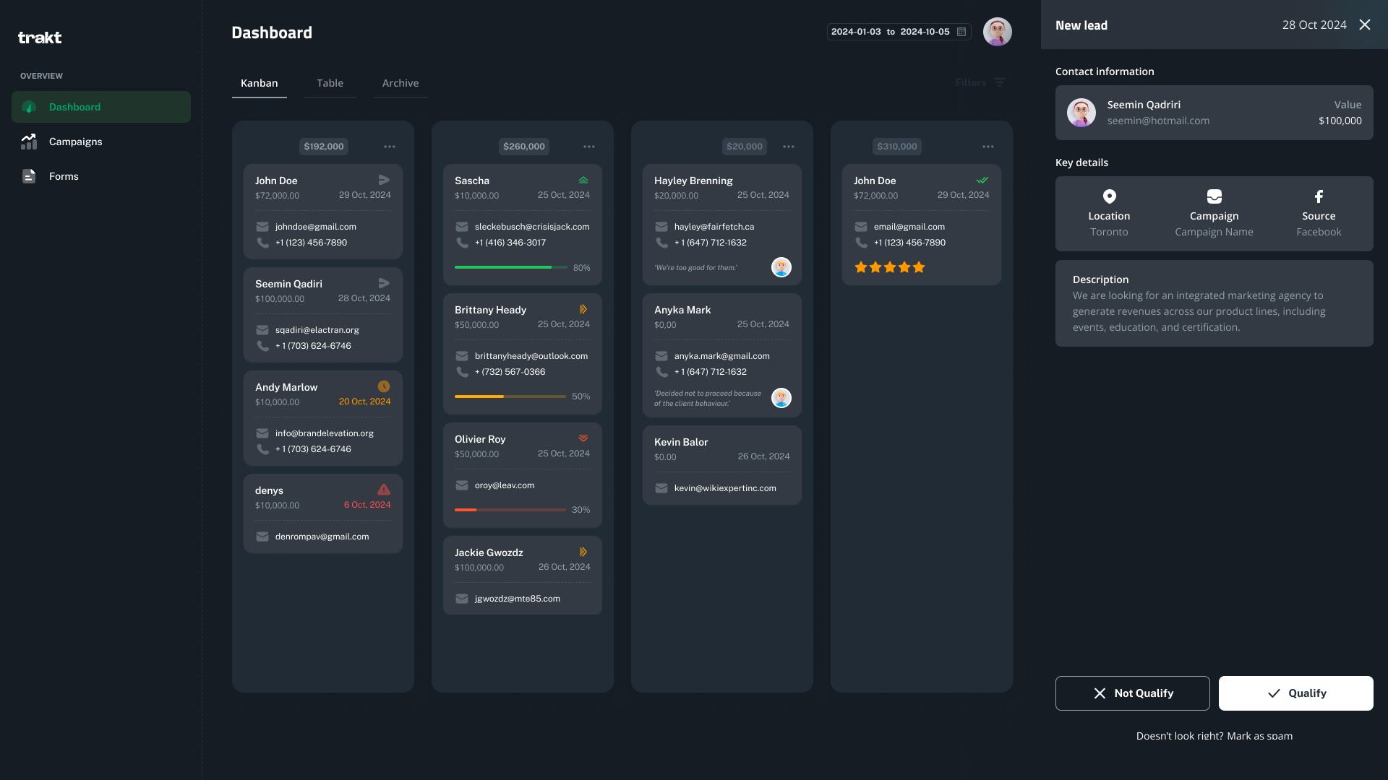
Task: Click the red down-chevron icon on Olivier Roy card
Action: (x=583, y=438)
